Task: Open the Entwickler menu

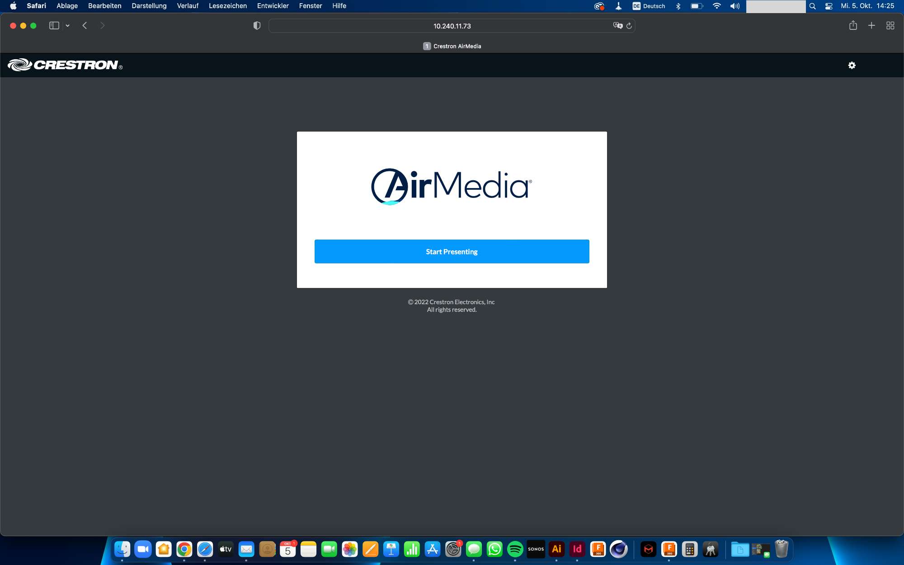Action: [x=273, y=6]
